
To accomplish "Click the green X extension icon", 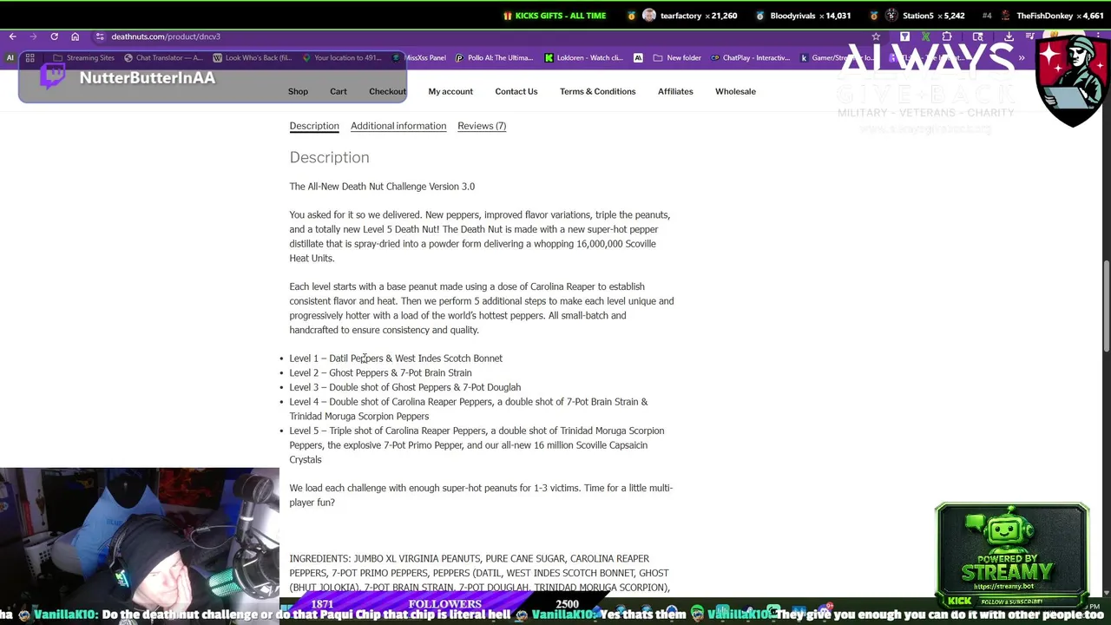I will click(926, 36).
